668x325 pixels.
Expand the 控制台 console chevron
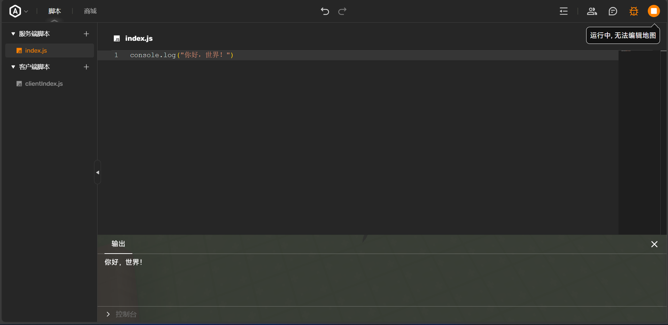click(x=108, y=314)
